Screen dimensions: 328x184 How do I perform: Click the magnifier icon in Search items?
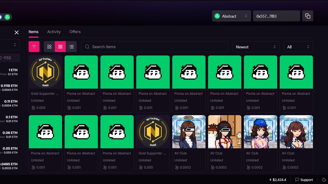(x=87, y=47)
